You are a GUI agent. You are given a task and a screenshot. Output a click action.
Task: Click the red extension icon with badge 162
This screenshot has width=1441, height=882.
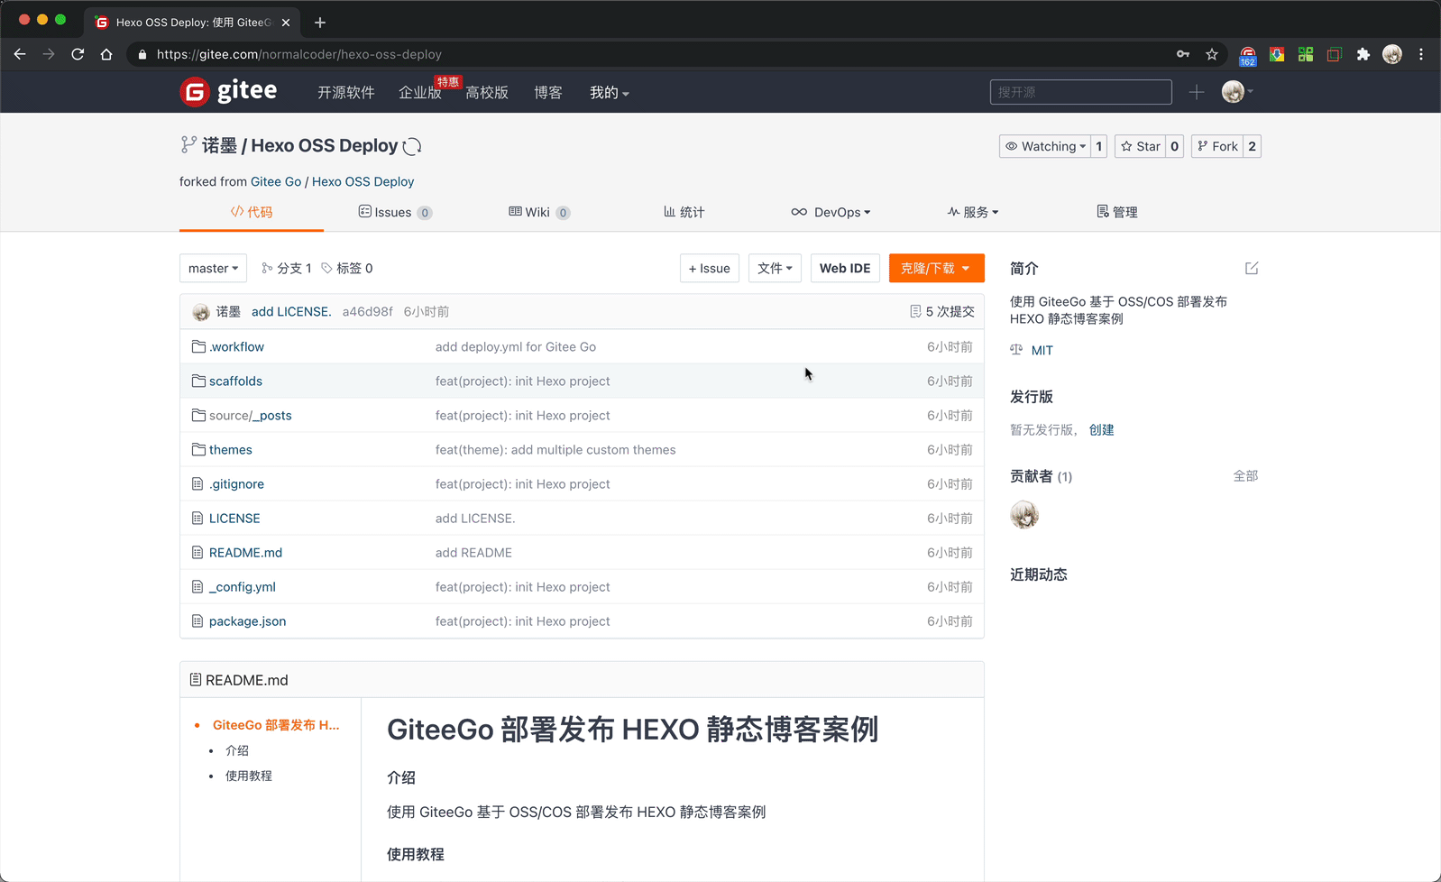click(x=1248, y=55)
